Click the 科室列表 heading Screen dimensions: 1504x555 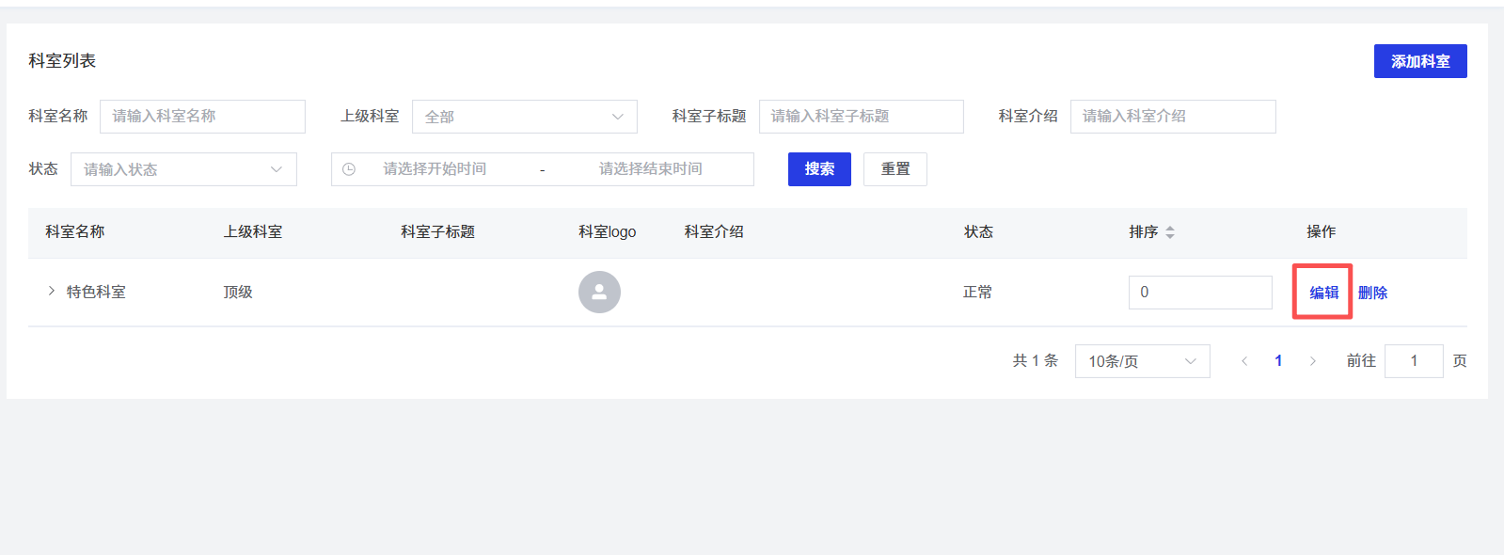pos(62,61)
